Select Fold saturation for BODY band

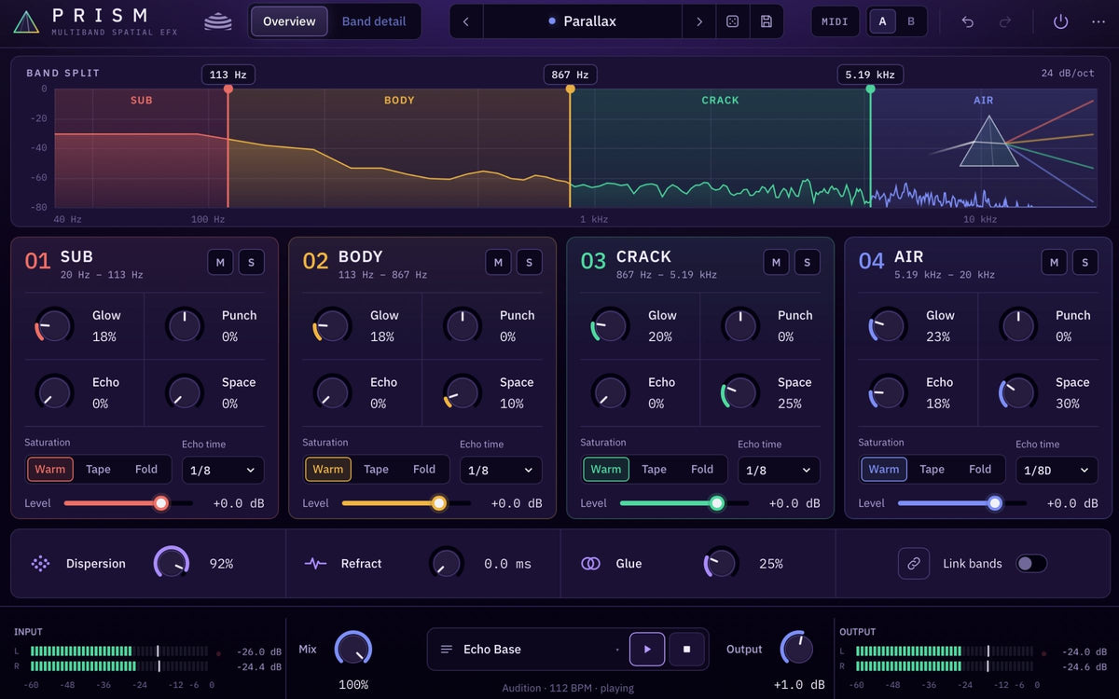click(x=424, y=469)
